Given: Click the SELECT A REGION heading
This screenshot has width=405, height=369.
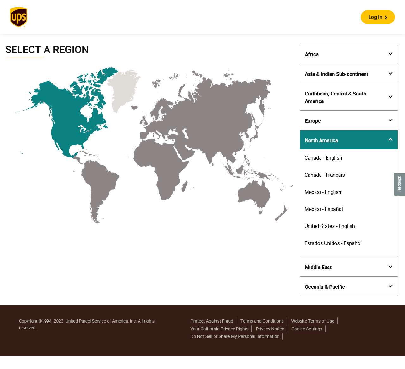Looking at the screenshot, I should click(47, 50).
